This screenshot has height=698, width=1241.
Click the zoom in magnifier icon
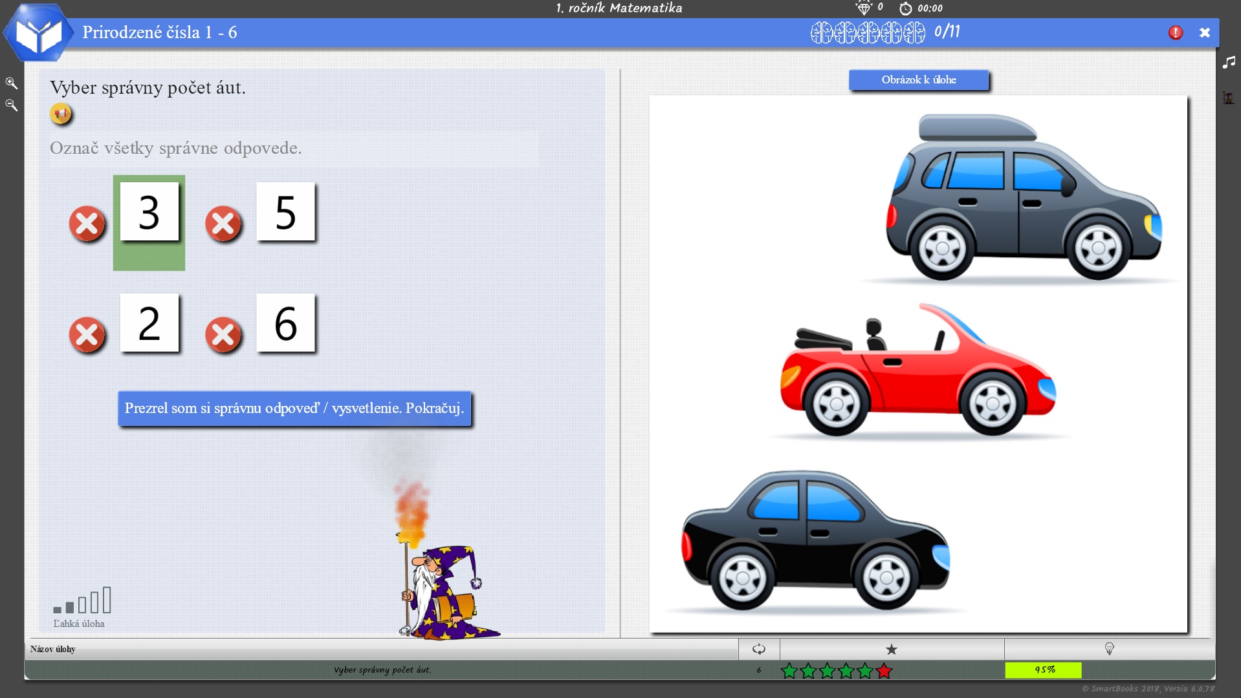click(x=11, y=83)
